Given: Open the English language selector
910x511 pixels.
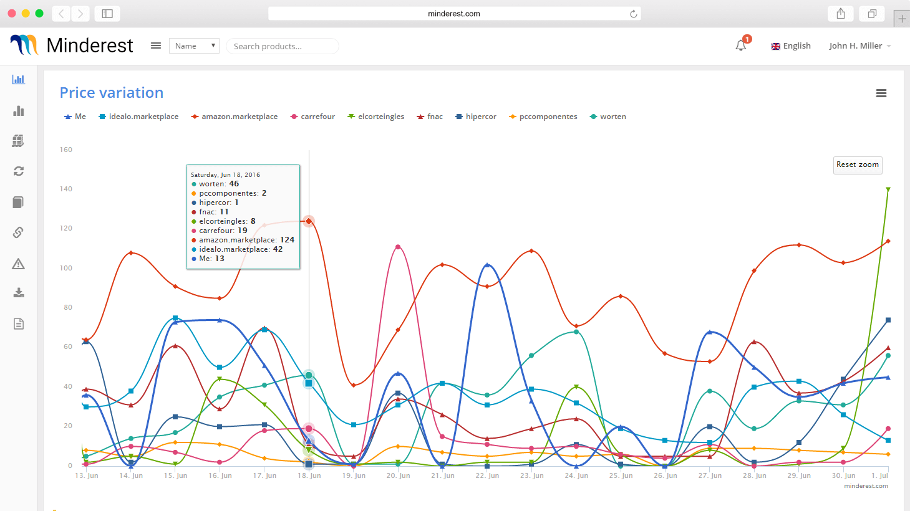Looking at the screenshot, I should pos(791,45).
